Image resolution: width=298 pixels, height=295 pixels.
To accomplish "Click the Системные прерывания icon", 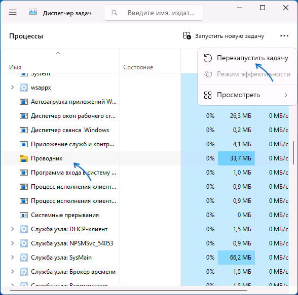I will point(24,215).
